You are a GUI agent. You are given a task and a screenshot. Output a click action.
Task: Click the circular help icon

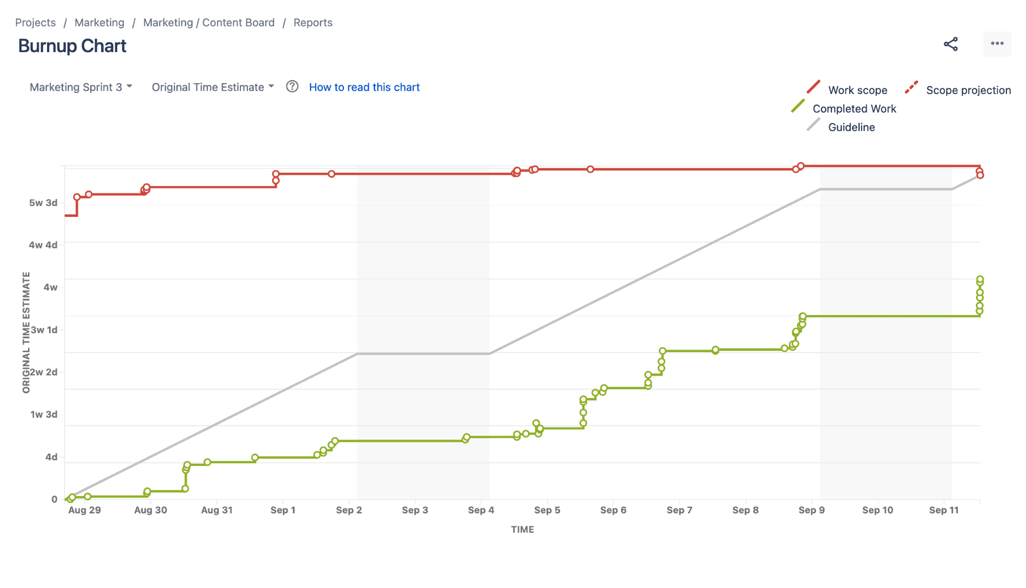(293, 87)
